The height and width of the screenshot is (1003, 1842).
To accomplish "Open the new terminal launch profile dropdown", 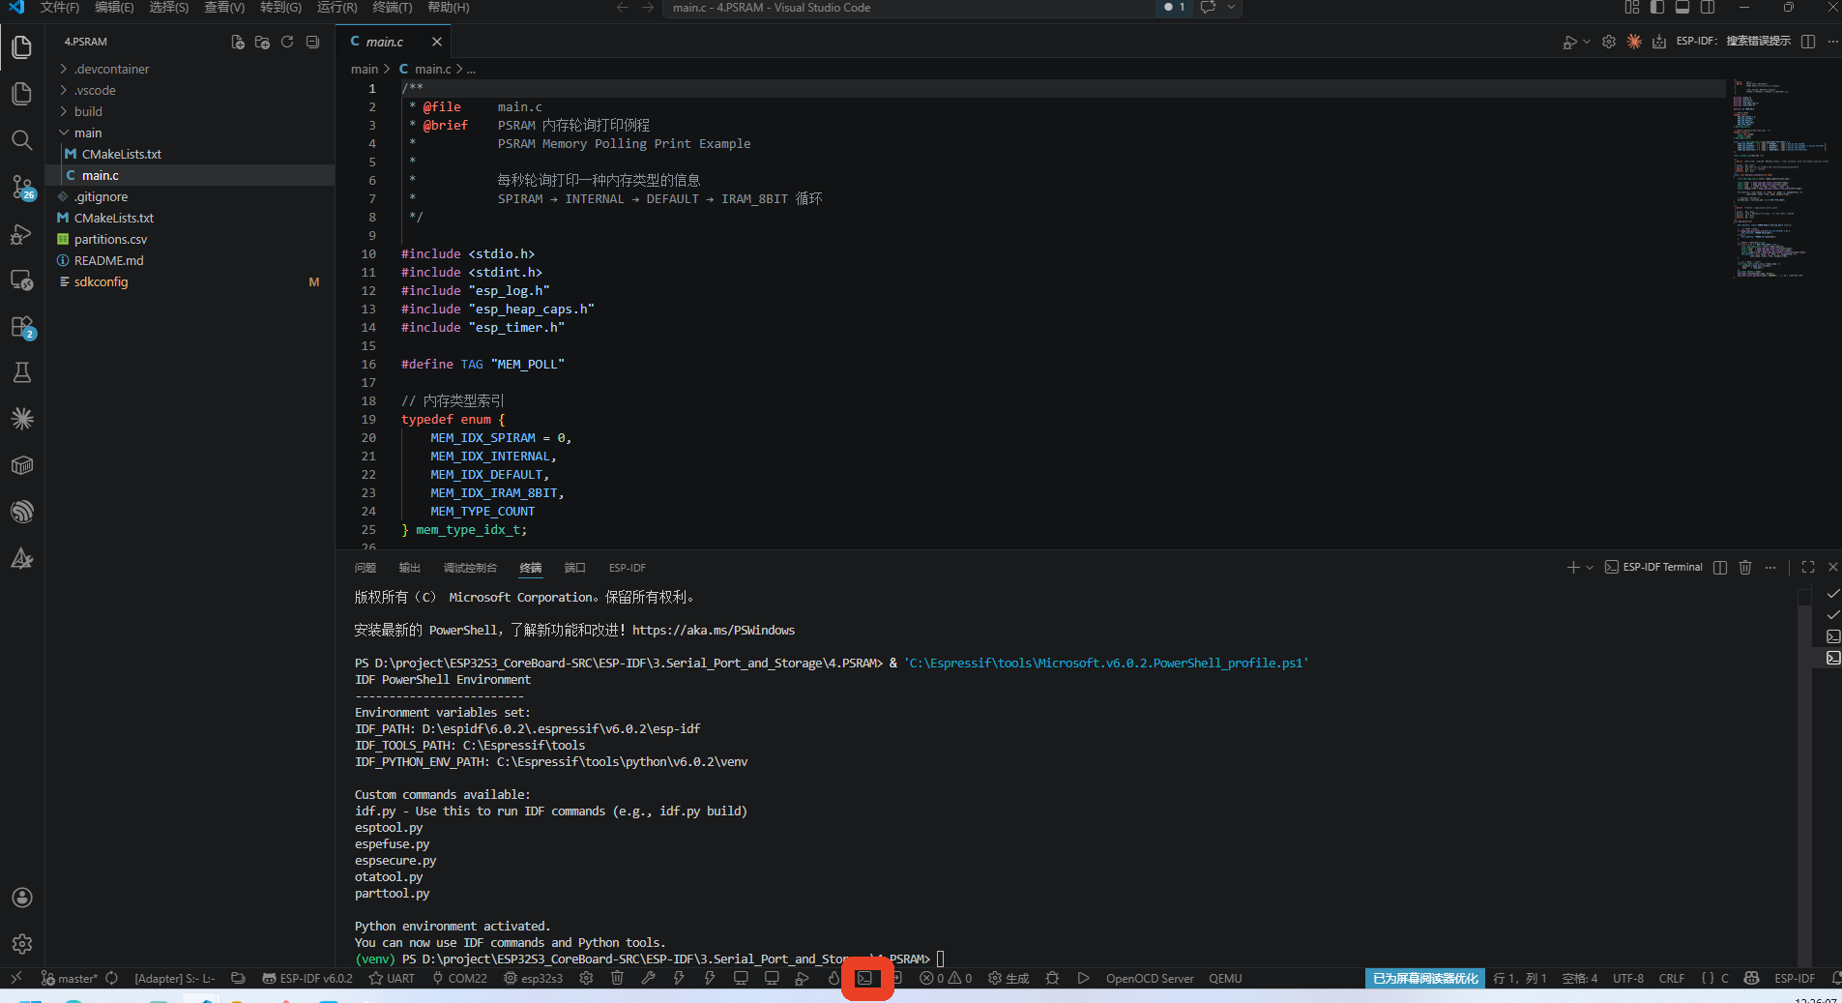I will [x=1589, y=567].
